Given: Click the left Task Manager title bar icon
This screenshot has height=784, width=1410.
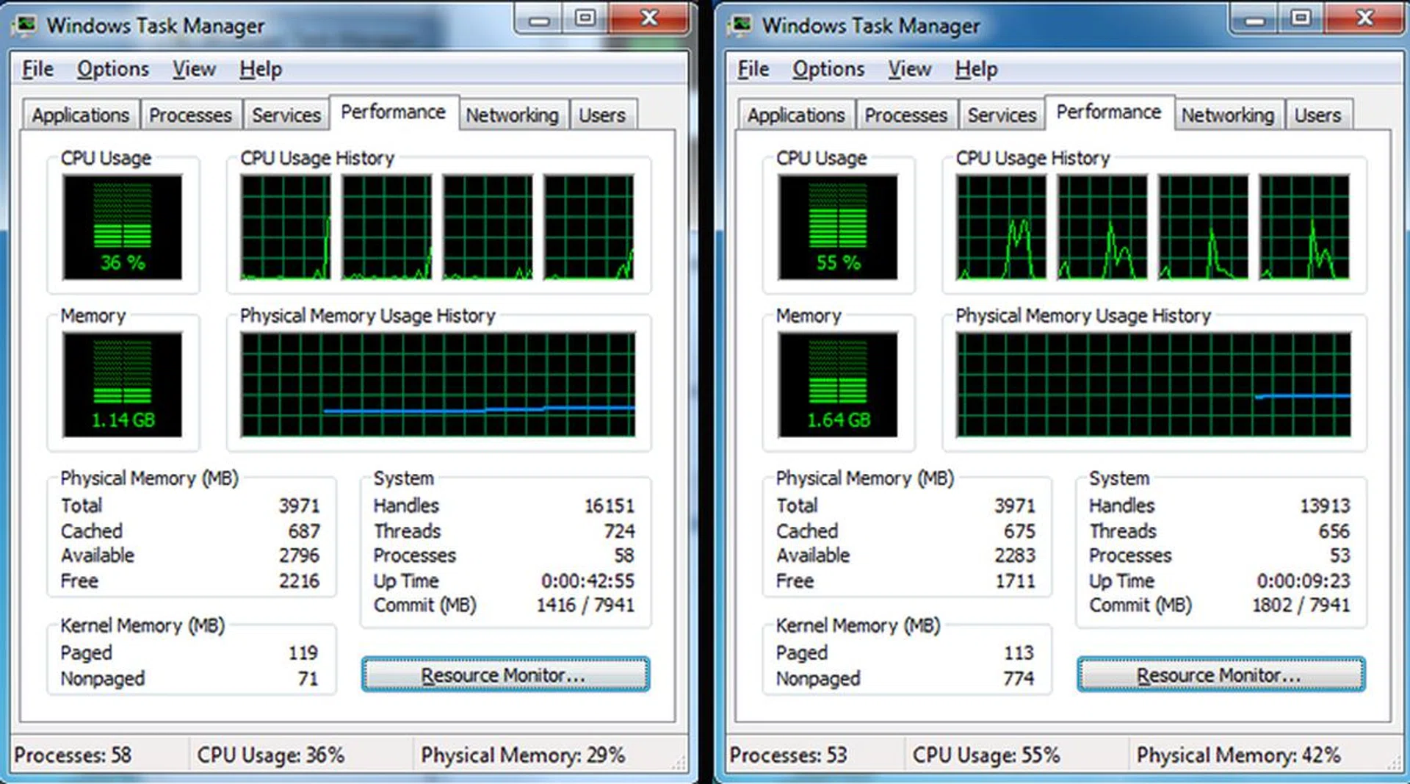Looking at the screenshot, I should (x=26, y=26).
